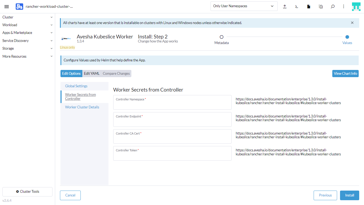Expand the Workload sidebar section
Image resolution: width=364 pixels, height=205 pixels.
(27, 25)
